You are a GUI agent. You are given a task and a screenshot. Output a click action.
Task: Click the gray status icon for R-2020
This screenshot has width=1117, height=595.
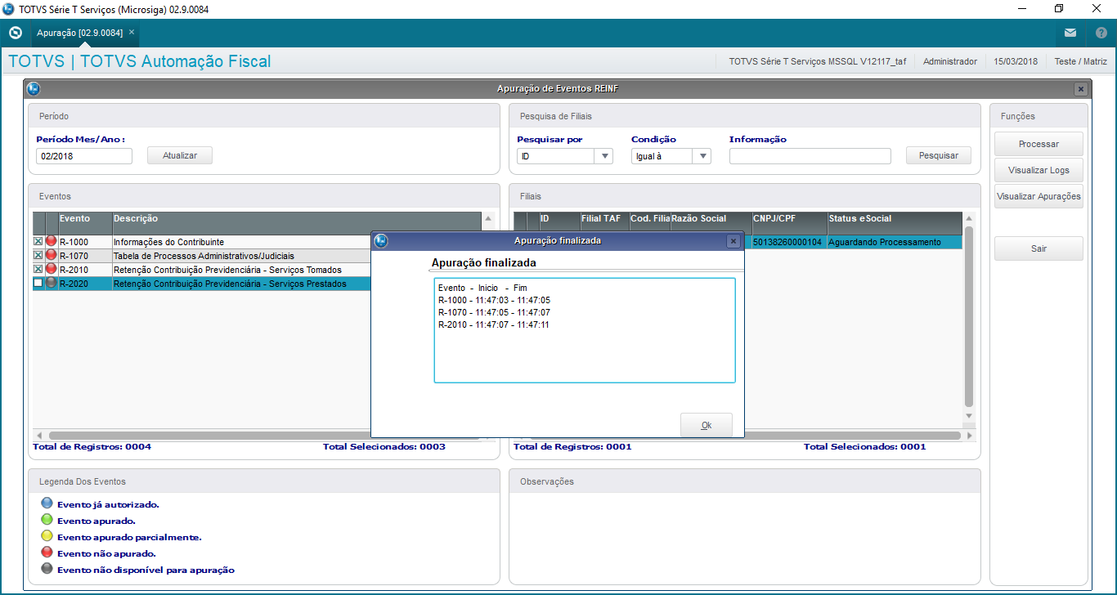52,283
